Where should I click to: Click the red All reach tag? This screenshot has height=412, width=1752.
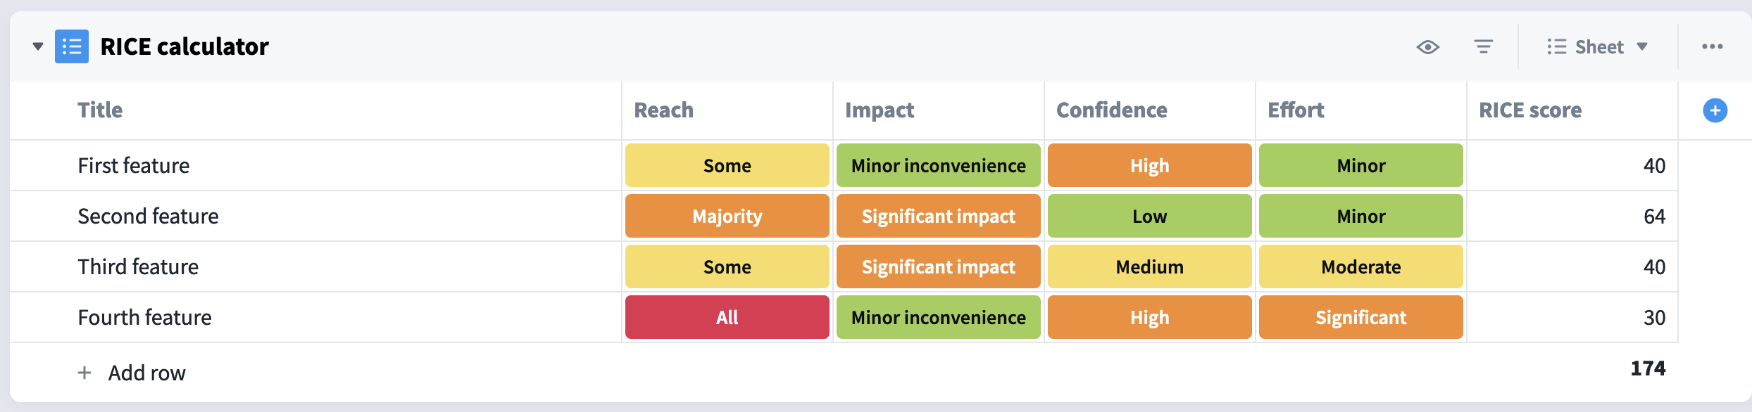727,317
